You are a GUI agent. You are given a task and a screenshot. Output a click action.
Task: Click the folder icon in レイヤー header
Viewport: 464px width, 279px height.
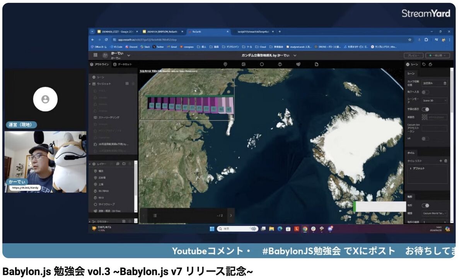124,164
